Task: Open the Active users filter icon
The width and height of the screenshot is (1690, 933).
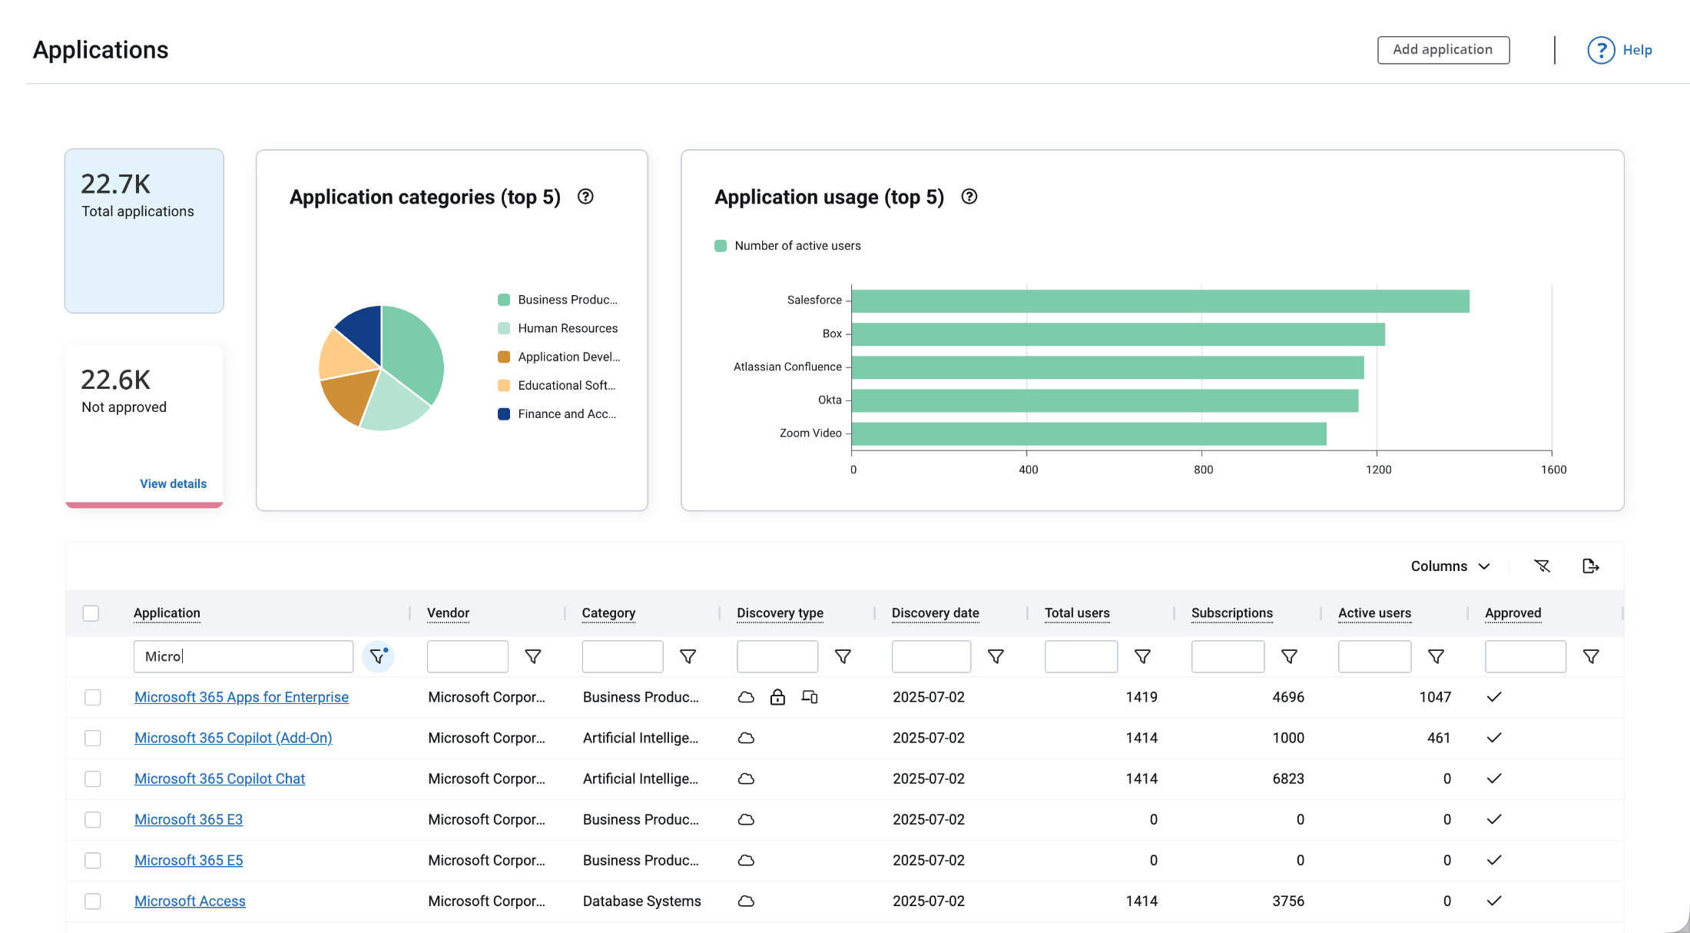Action: pyautogui.click(x=1436, y=656)
